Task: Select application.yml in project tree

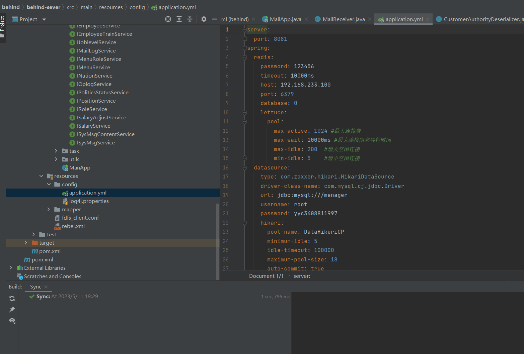Action: coord(84,193)
